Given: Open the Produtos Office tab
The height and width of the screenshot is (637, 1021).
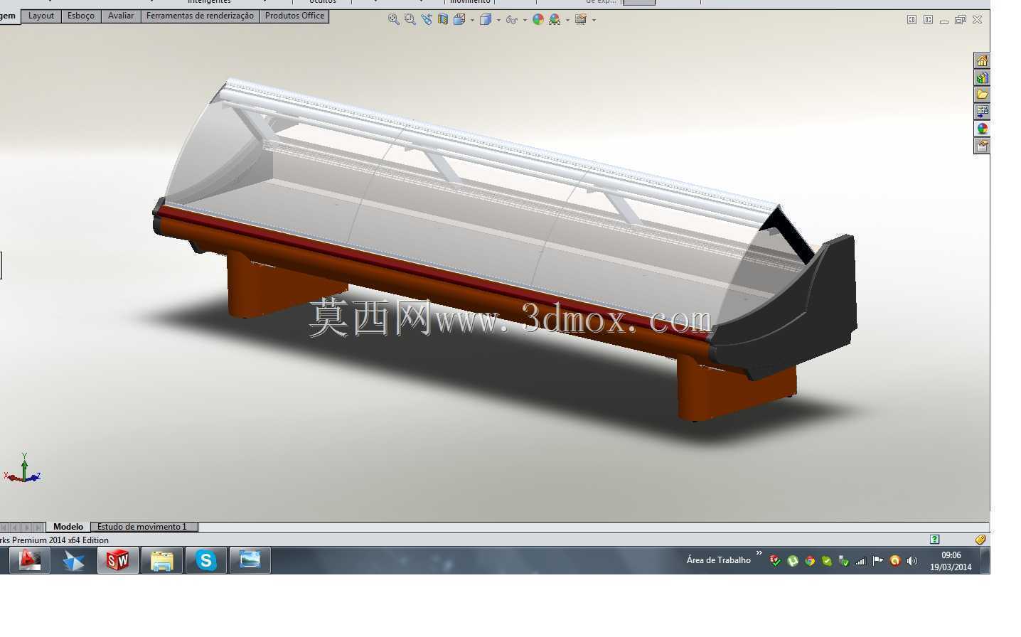Looking at the screenshot, I should (294, 16).
